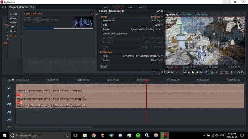
Task: Step one frame forward in viewer
Action: [x=197, y=72]
